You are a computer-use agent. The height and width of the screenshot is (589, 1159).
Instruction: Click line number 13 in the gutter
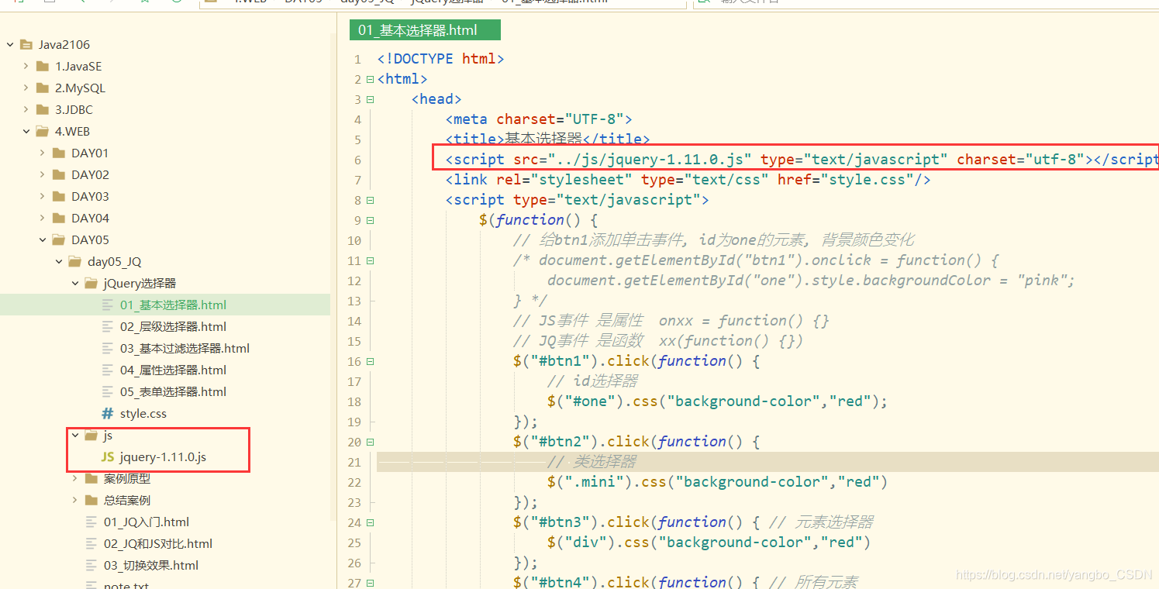pyautogui.click(x=354, y=301)
